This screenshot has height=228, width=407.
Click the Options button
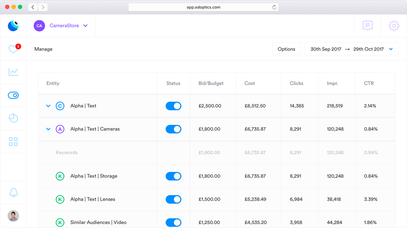point(286,49)
